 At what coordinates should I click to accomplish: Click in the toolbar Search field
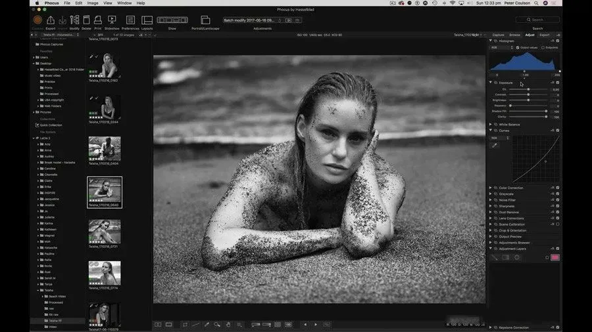click(537, 20)
